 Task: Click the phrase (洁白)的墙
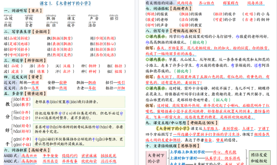[189, 20]
